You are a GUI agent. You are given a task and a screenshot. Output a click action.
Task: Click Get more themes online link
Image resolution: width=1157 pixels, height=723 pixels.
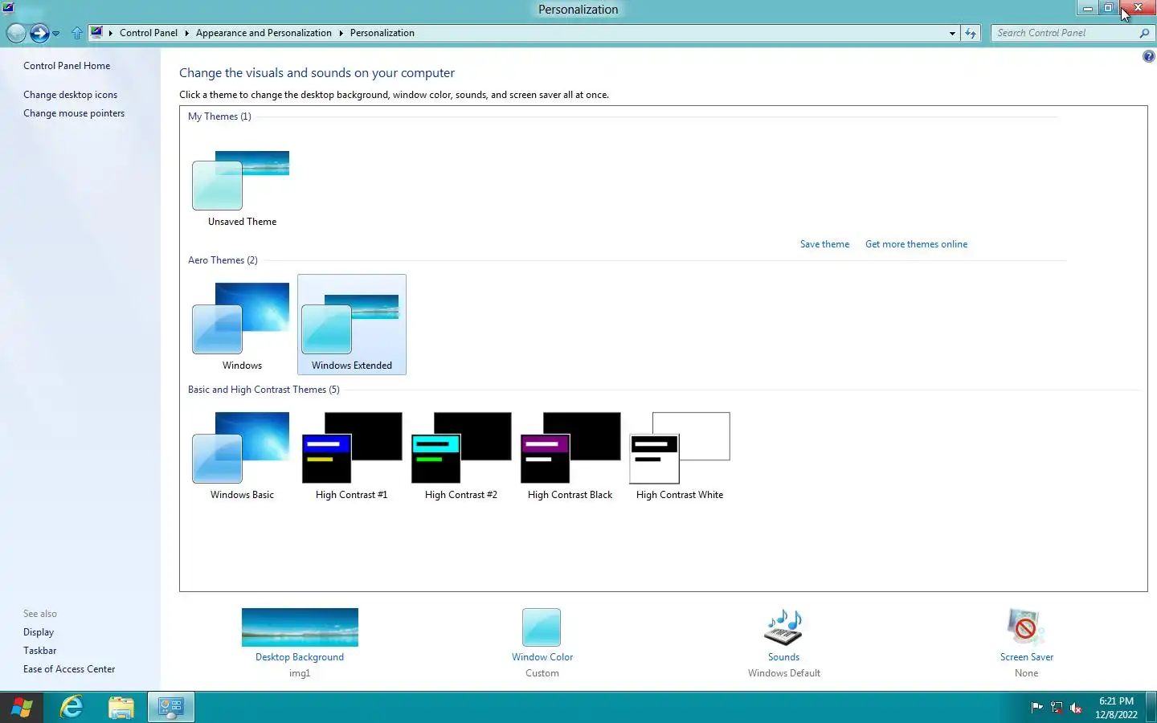916,244
